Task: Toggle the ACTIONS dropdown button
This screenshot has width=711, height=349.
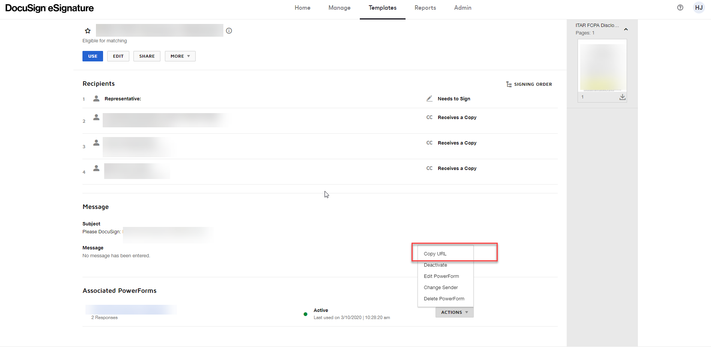Action: tap(455, 312)
